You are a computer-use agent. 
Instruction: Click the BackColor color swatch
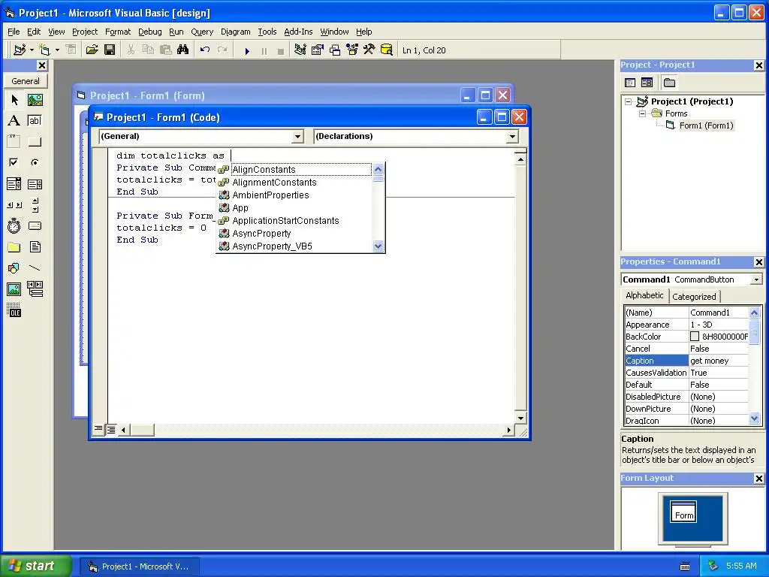click(695, 337)
